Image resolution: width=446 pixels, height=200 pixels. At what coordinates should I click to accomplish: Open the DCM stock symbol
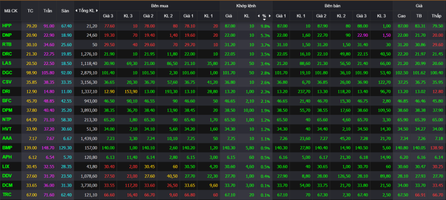pyautogui.click(x=7, y=185)
